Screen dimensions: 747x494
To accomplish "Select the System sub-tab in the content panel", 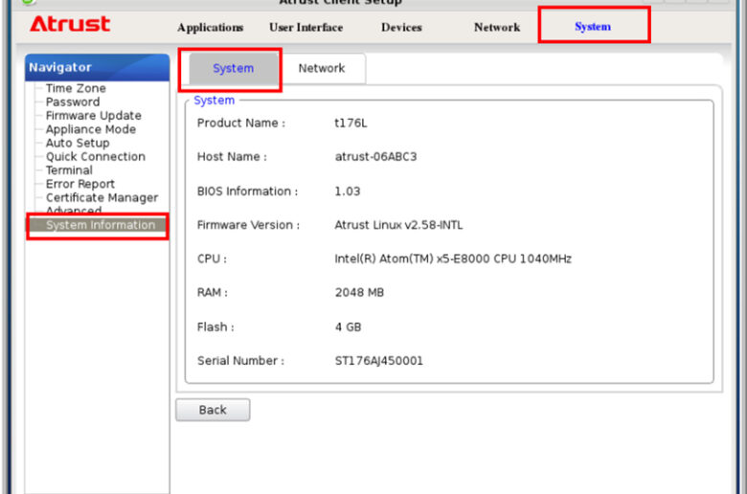I will tap(233, 68).
